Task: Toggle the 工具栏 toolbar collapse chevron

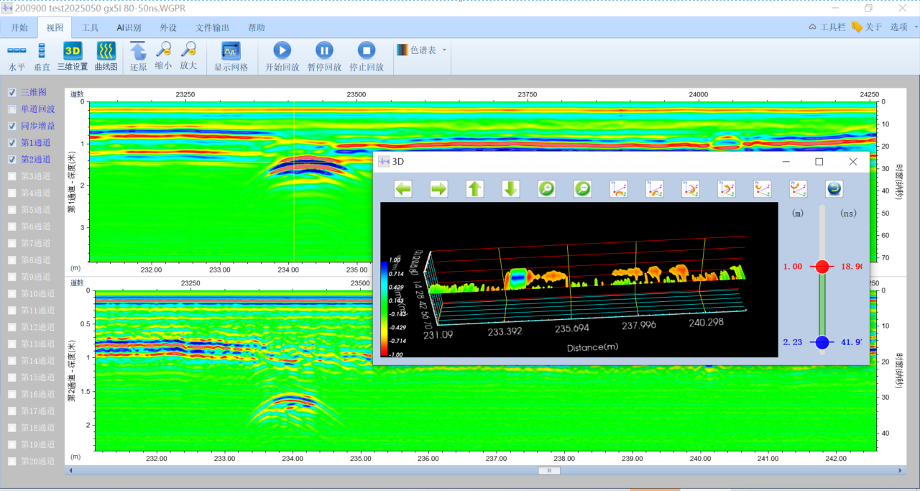Action: tap(813, 27)
